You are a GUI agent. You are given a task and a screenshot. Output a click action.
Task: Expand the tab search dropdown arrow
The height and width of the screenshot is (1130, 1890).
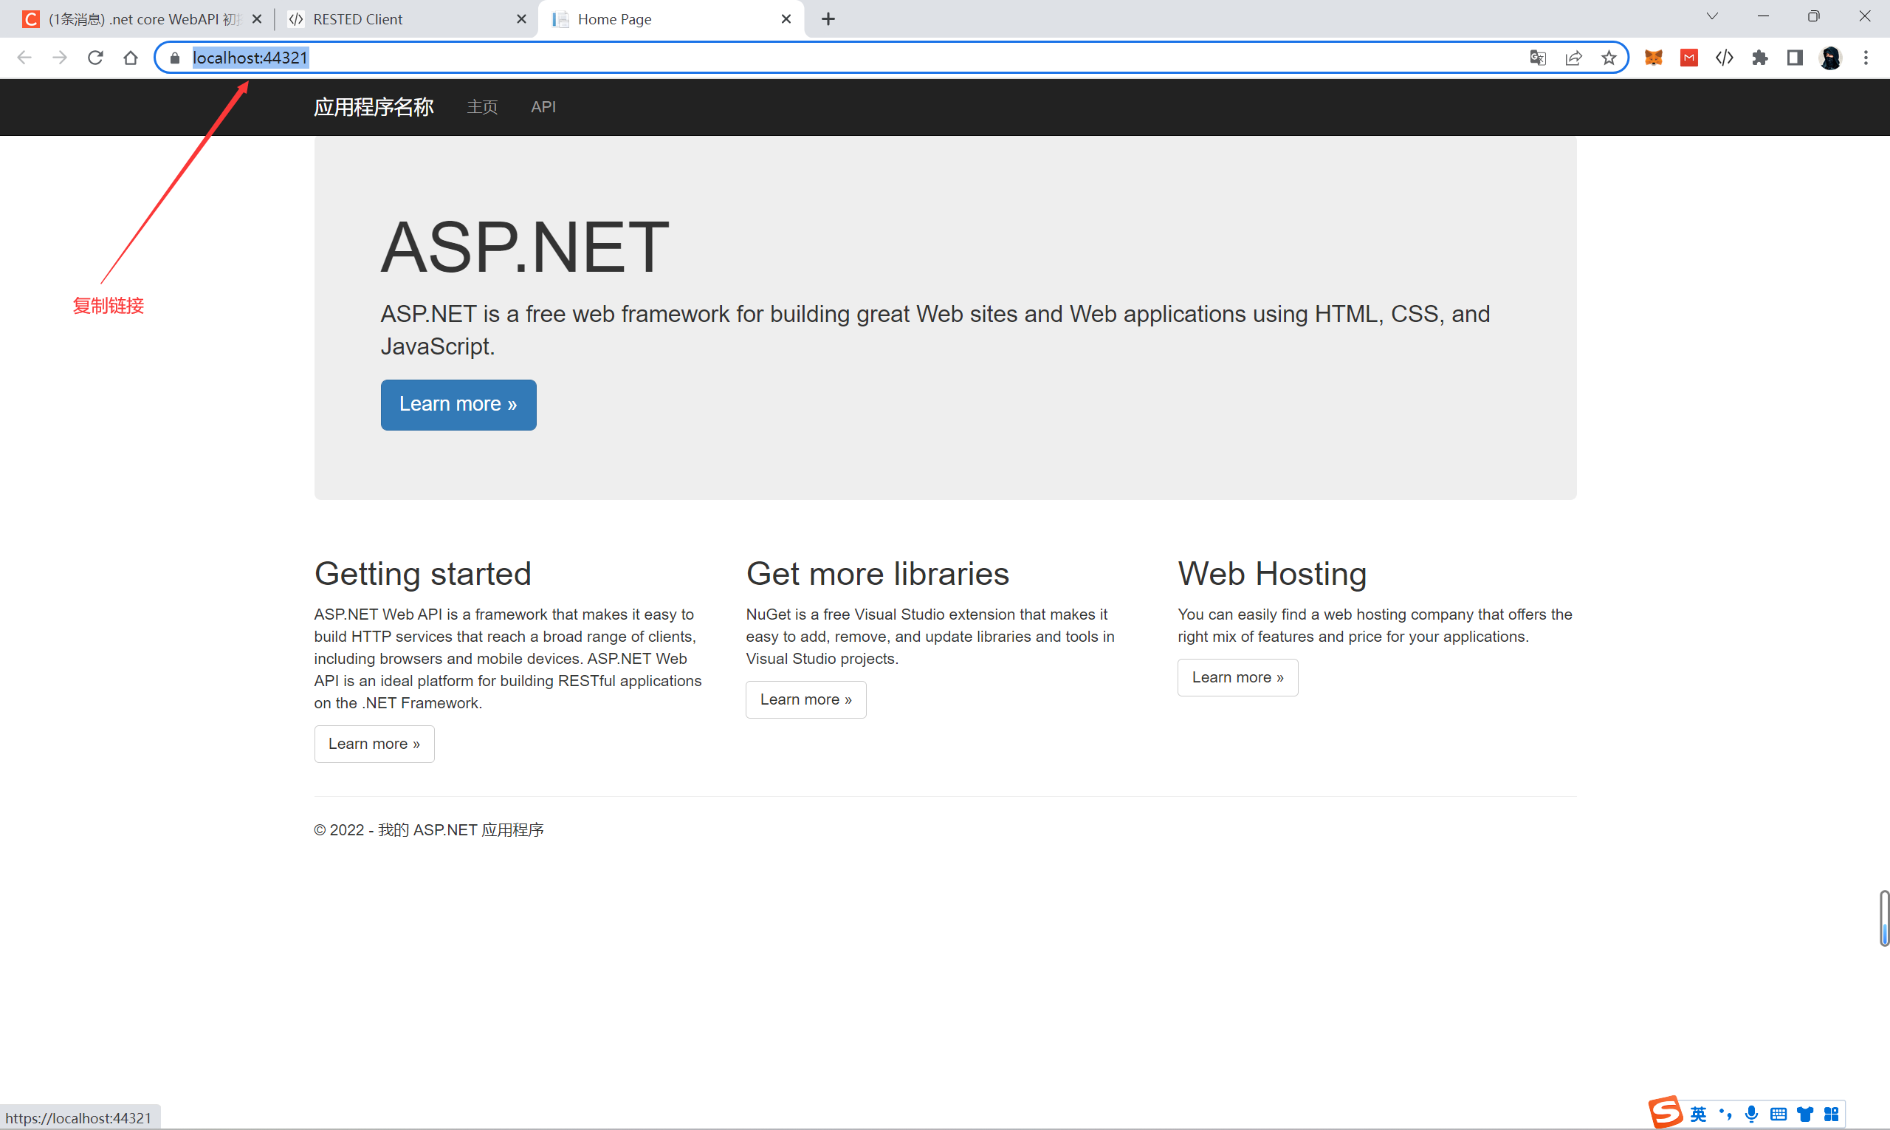click(x=1712, y=17)
